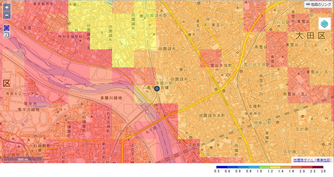The height and width of the screenshot is (177, 334).
Task: Click the 田園調布駅 station label
Action: (155, 15)
